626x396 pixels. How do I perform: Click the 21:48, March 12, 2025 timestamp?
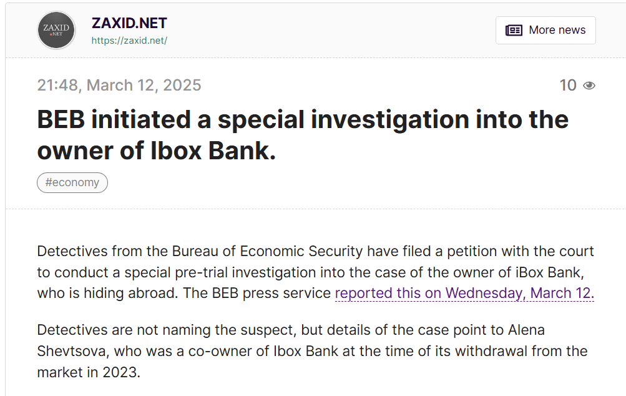coord(119,85)
